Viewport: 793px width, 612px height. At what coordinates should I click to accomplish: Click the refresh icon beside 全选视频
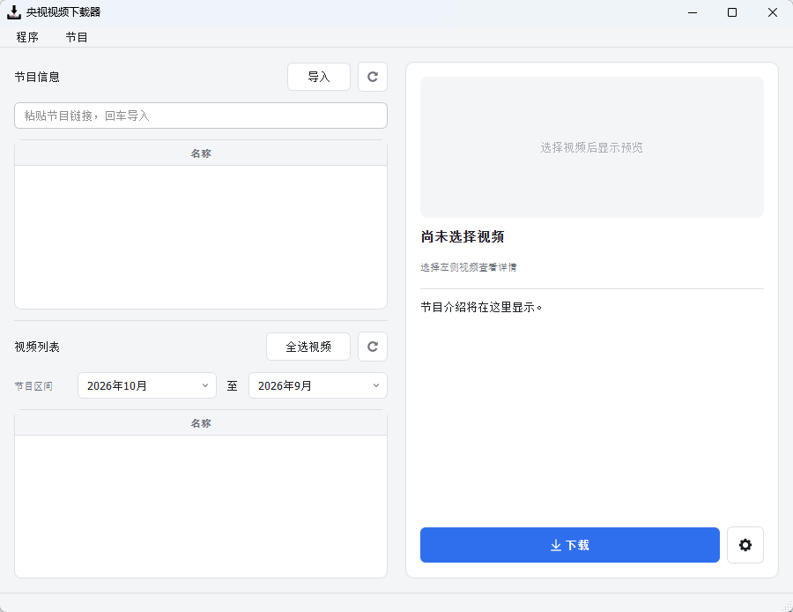[372, 347]
